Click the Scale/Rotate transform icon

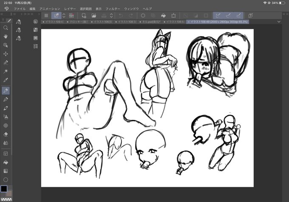(x=173, y=15)
